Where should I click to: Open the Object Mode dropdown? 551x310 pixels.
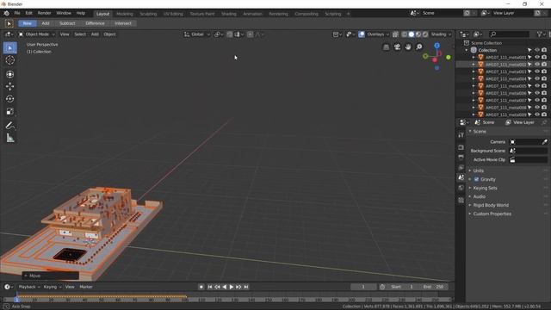[x=37, y=34]
